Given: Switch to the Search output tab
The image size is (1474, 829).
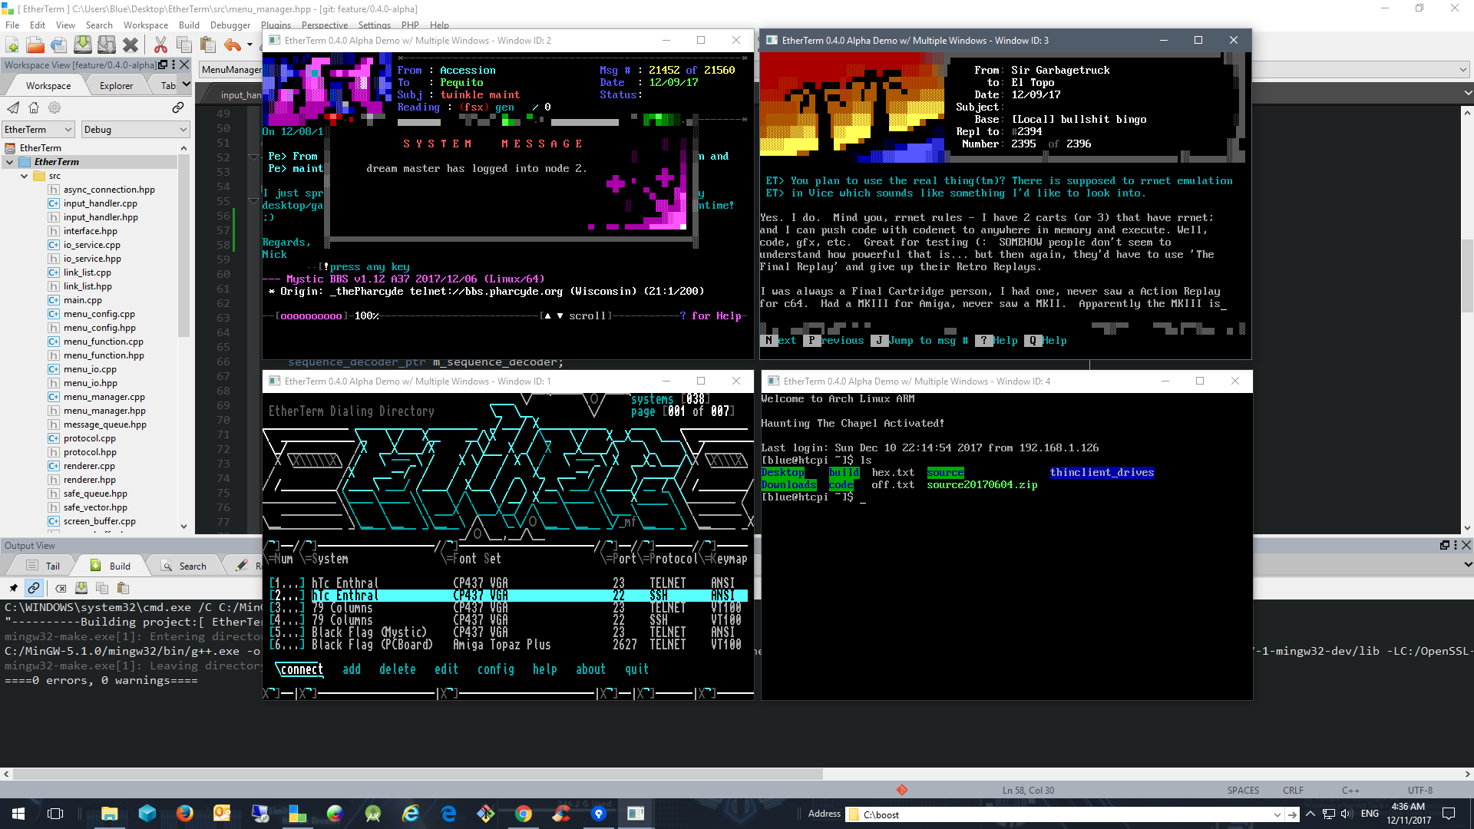Looking at the screenshot, I should [x=185, y=566].
